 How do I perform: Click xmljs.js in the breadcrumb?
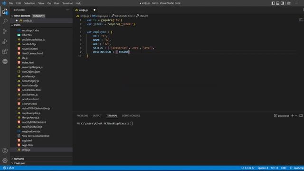click(85, 16)
